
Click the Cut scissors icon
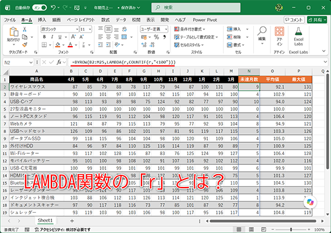pyautogui.click(x=25, y=29)
